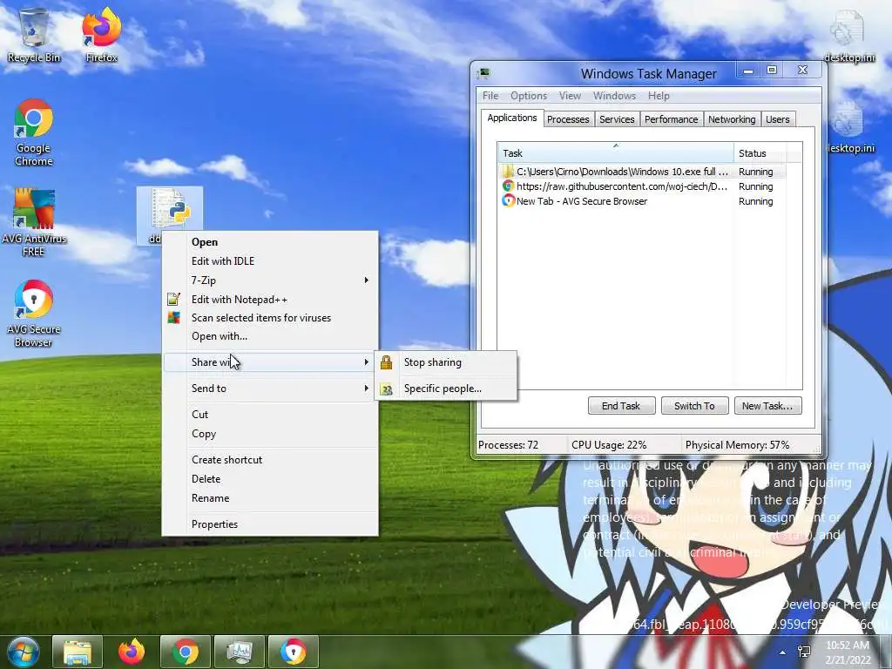Screen dimensions: 892x669
Task: Open Firefox from the taskbar
Action: (132, 652)
